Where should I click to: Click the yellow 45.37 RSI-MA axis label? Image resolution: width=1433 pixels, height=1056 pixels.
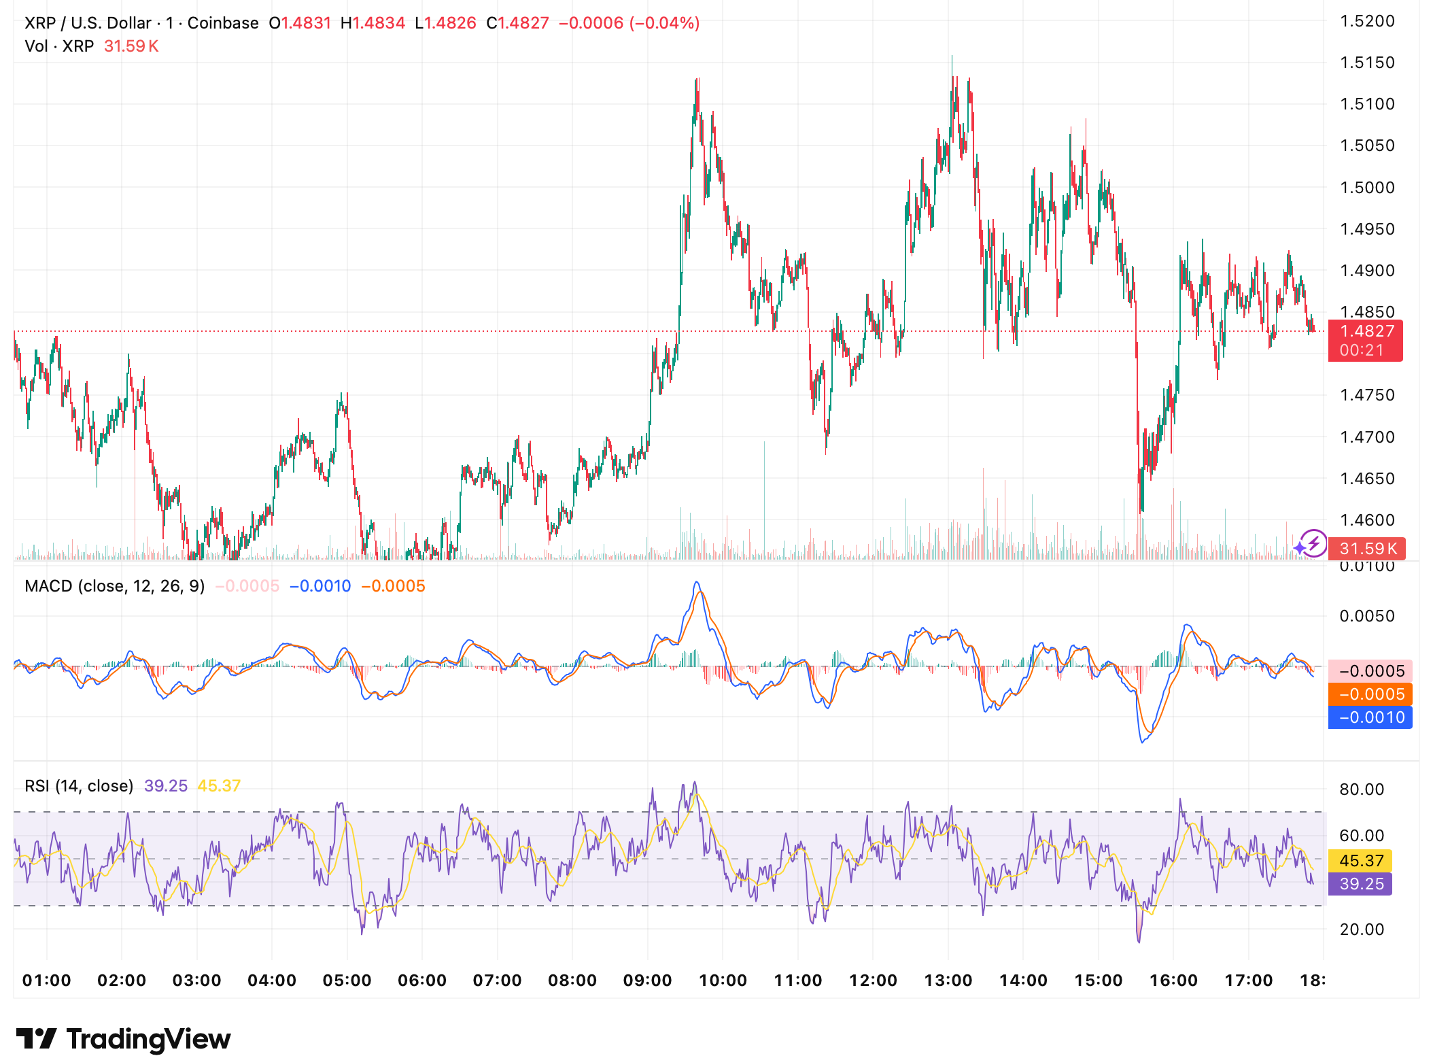tap(1360, 861)
